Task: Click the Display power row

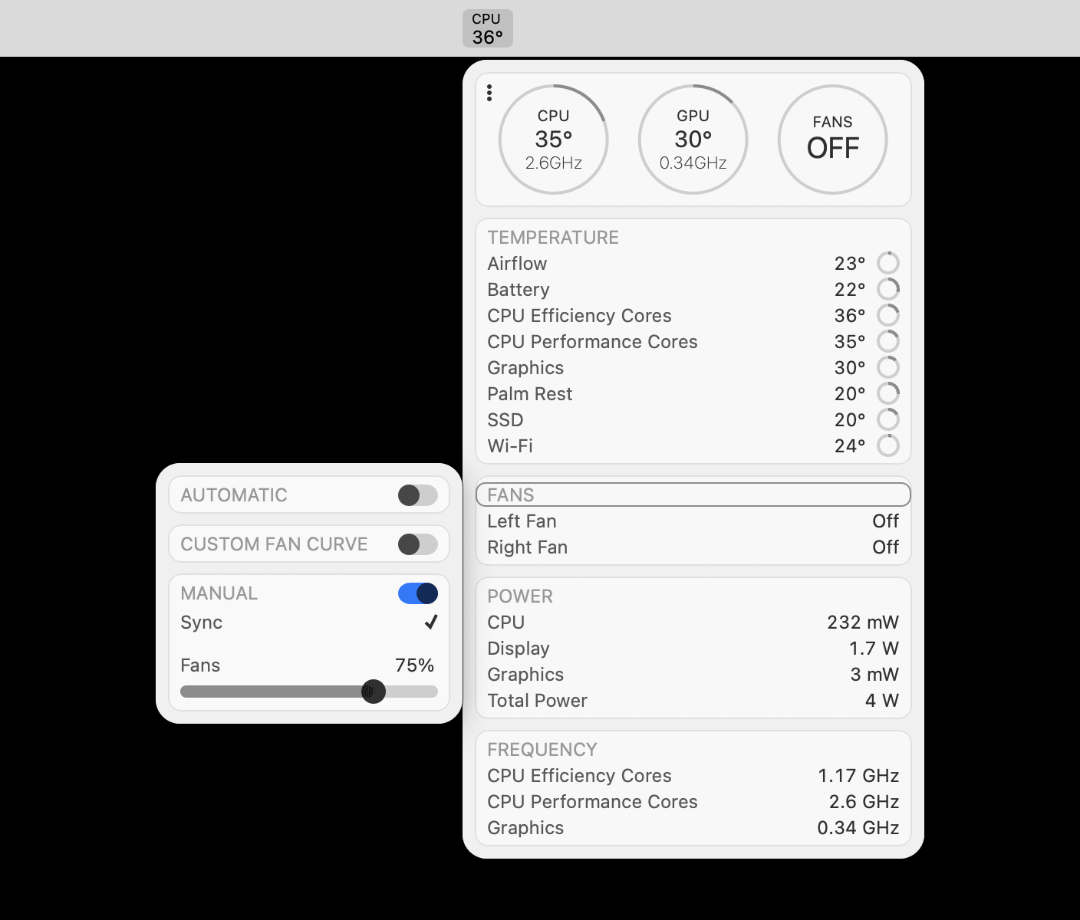Action: (x=693, y=649)
